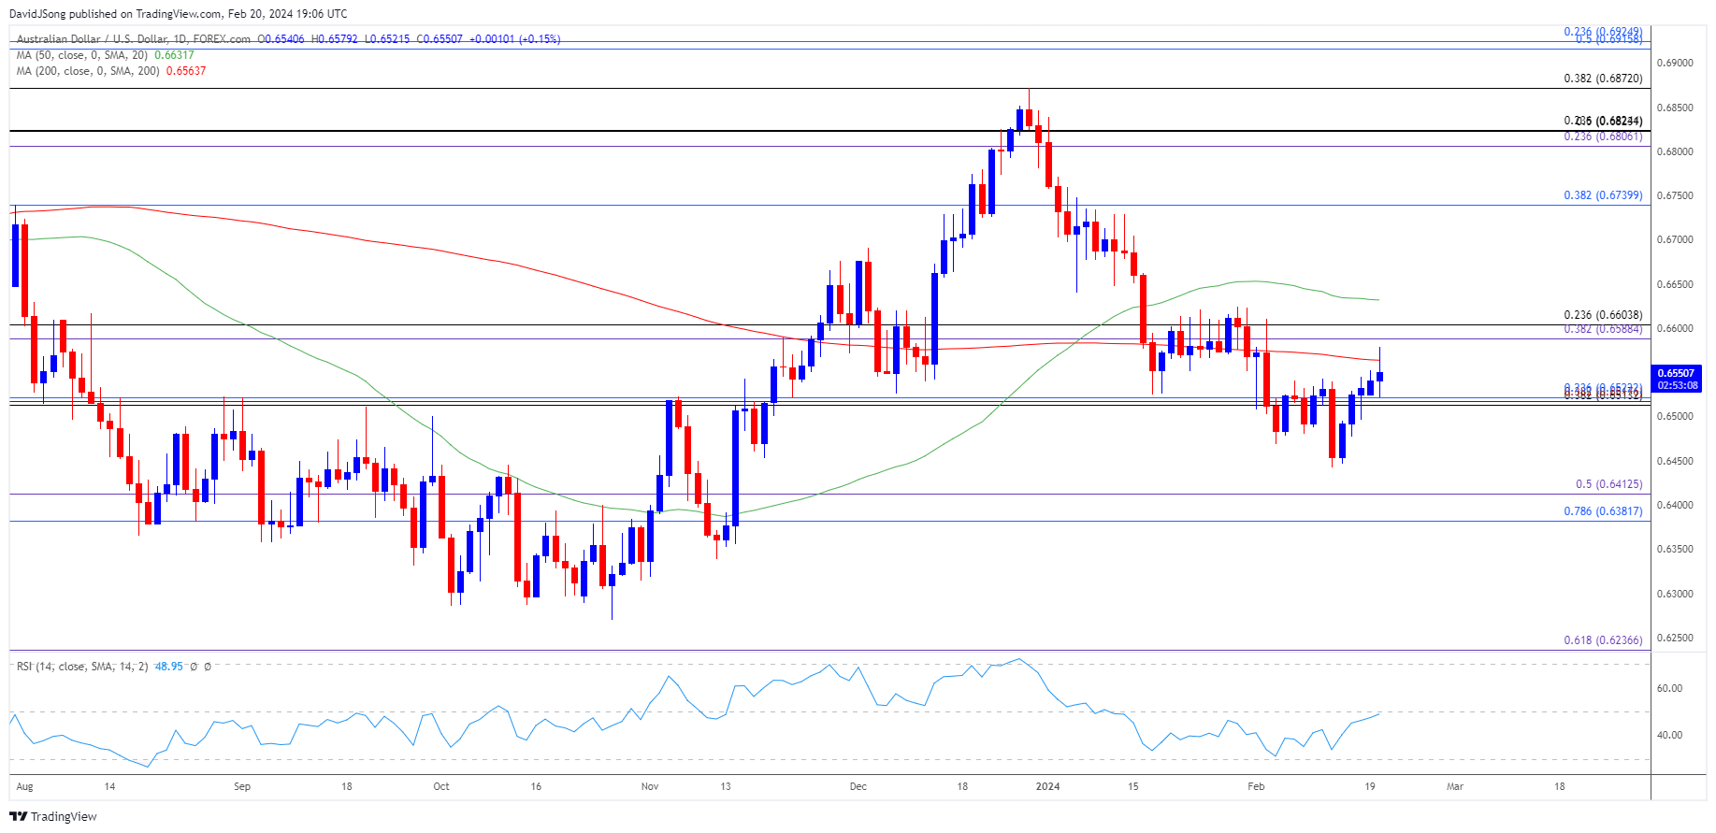The width and height of the screenshot is (1716, 833).
Task: Click the 0.65000 price axis tick
Action: point(1675,417)
